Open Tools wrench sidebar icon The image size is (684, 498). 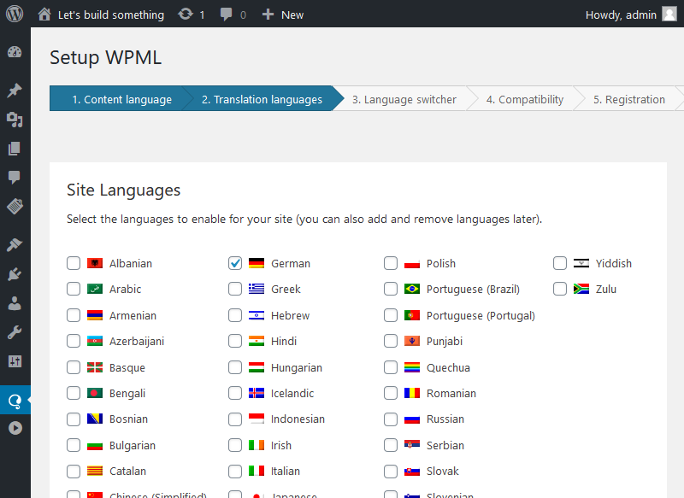tap(15, 332)
